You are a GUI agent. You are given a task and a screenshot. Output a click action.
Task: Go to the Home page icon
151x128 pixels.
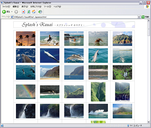pyautogui.click(x=34, y=12)
